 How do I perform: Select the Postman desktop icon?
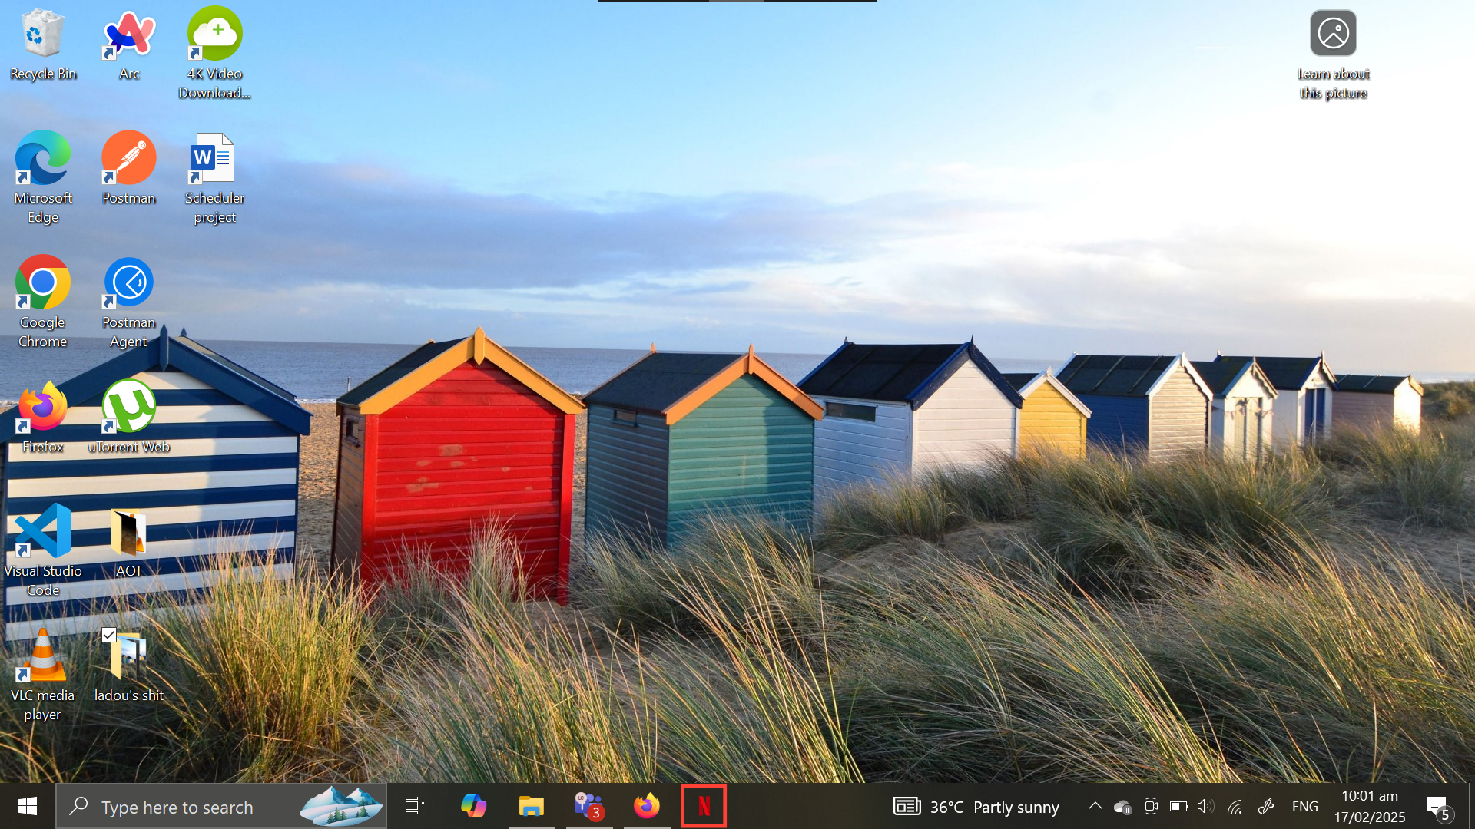pyautogui.click(x=129, y=159)
